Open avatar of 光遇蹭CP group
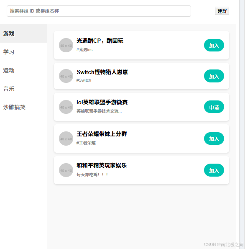Screen dimensions: 245x249 [66, 45]
